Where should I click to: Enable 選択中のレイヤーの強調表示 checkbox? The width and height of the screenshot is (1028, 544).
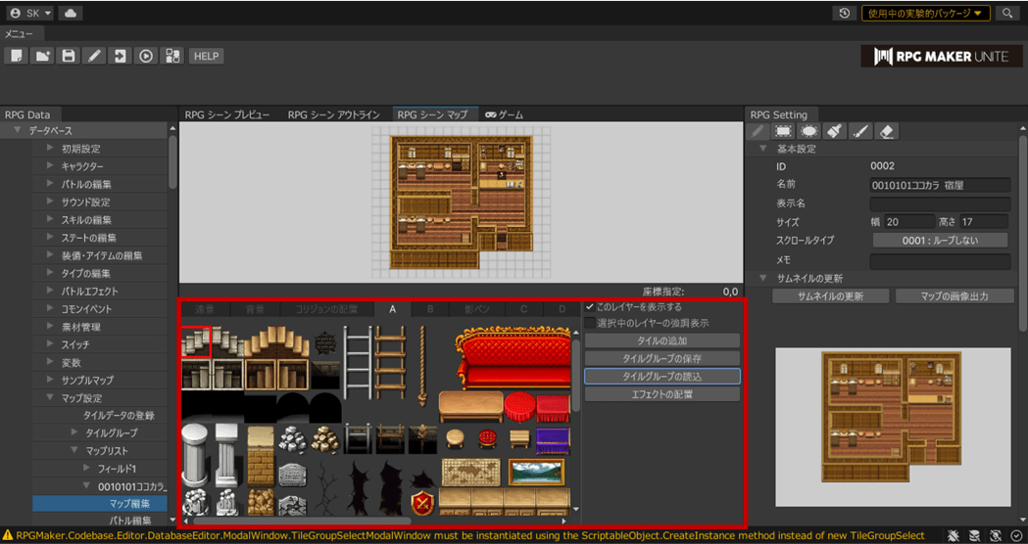590,323
